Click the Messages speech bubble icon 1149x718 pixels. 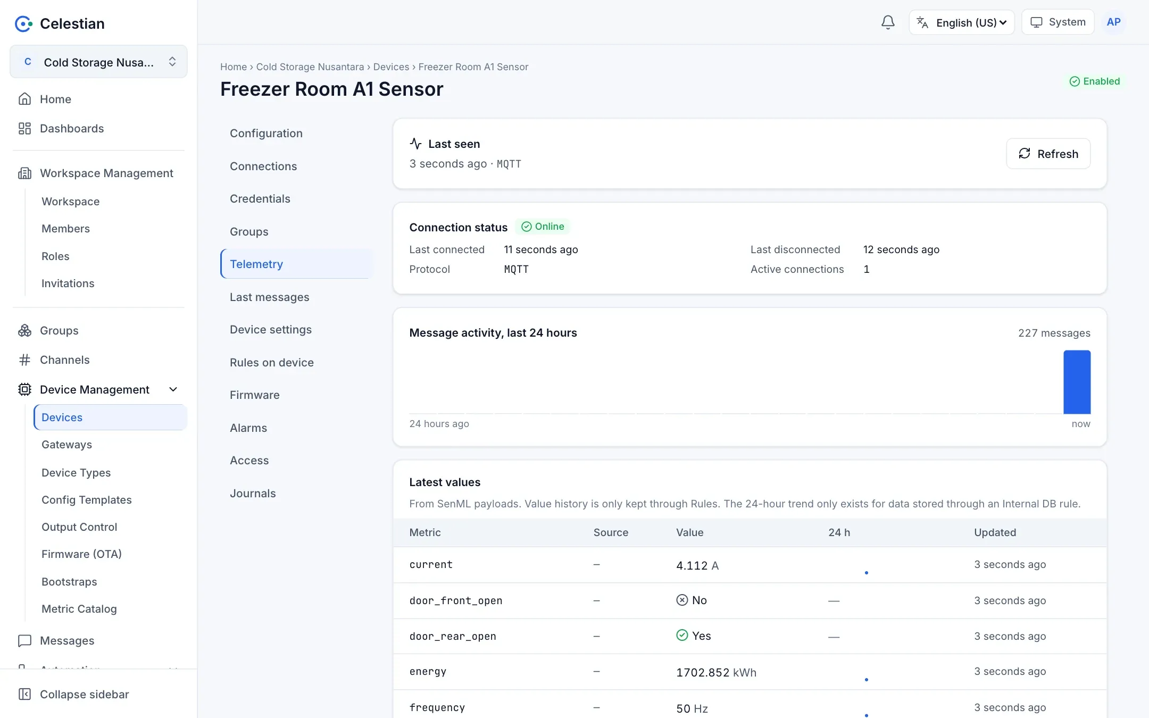click(x=24, y=640)
